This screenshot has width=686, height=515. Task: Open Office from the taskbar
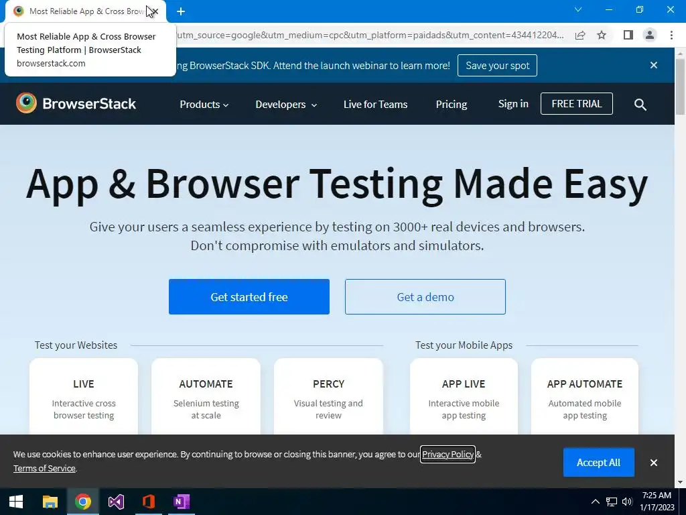(x=149, y=502)
